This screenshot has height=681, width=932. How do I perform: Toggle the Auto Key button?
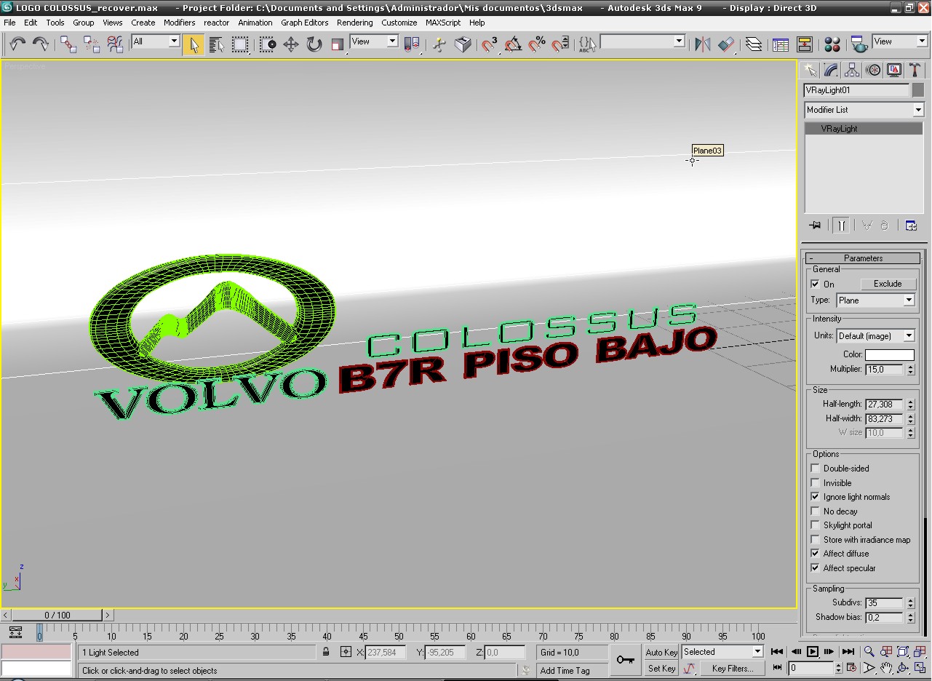pos(661,653)
